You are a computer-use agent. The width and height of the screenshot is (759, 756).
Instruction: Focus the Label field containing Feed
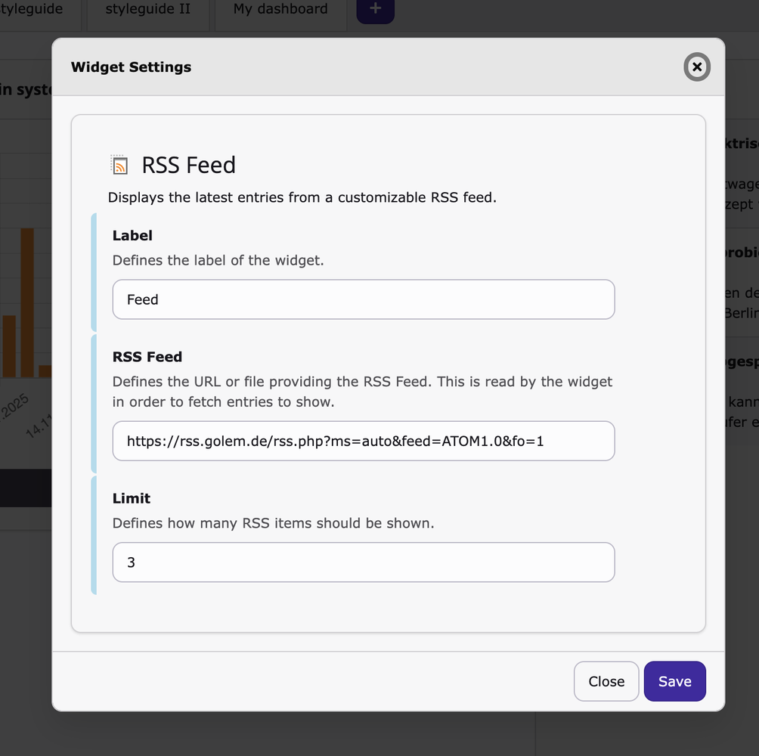point(363,299)
